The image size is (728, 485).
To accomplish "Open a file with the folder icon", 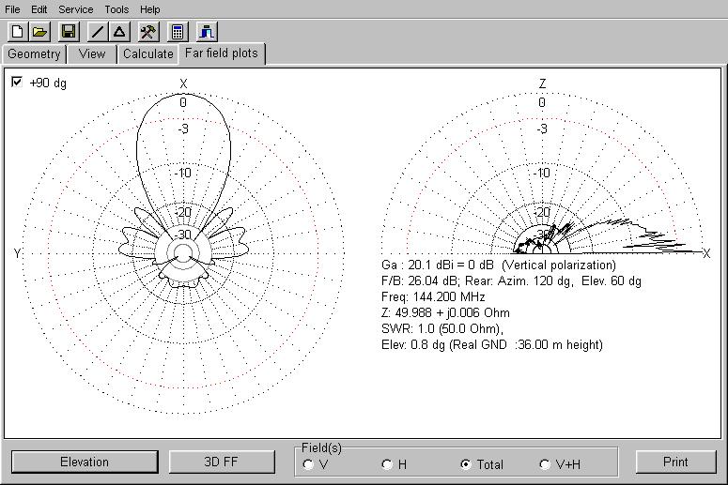I will (x=39, y=32).
